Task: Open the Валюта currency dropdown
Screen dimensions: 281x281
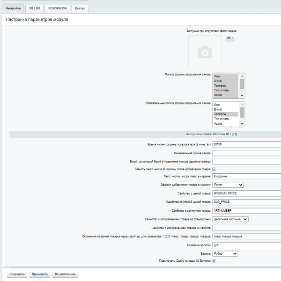Action: (x=225, y=253)
